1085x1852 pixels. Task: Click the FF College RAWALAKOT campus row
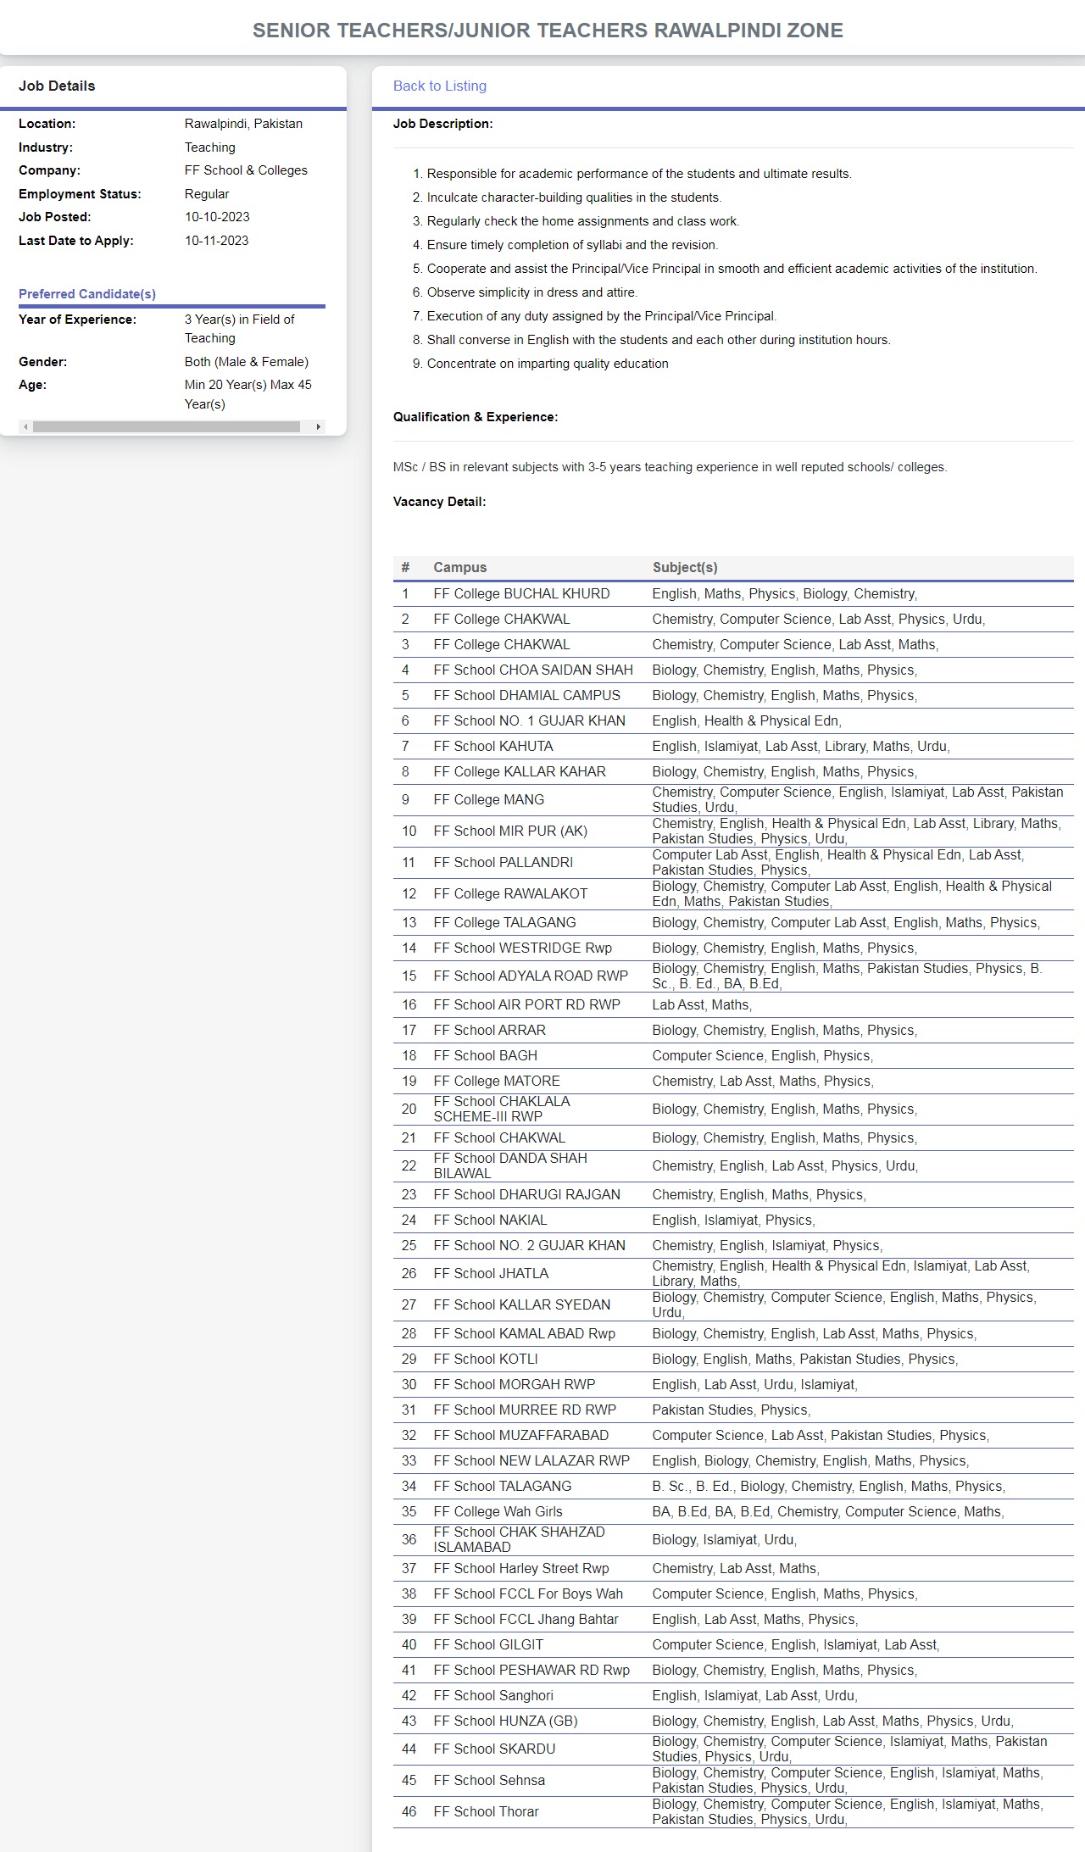509,894
